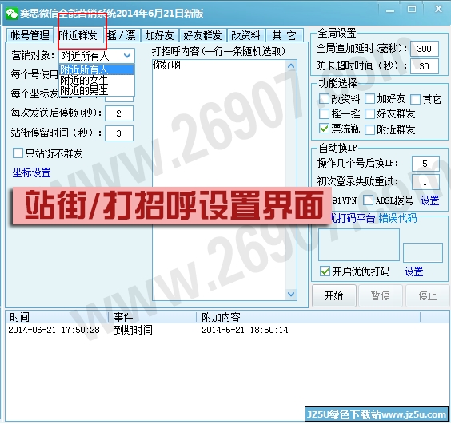Enable the 只站街不群发 checkbox
The image size is (451, 424).
point(18,153)
